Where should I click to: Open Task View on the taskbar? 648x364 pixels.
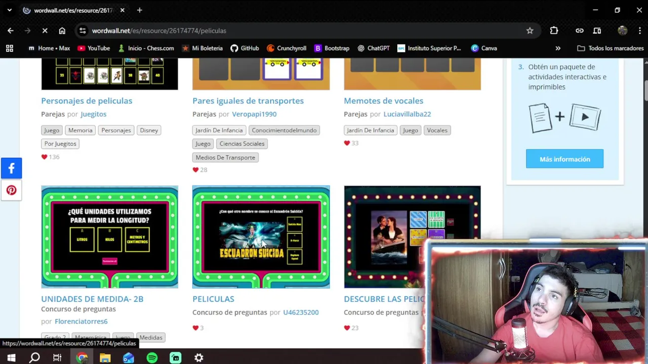57,358
